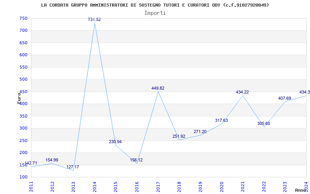Viewport: 310px width, 194px height.
Task: Click year 2017 on the x-axis
Action: [158, 187]
